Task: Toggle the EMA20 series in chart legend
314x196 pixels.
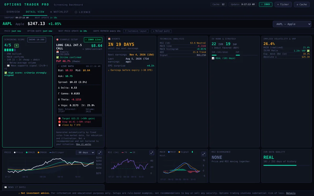Action: 30,152
